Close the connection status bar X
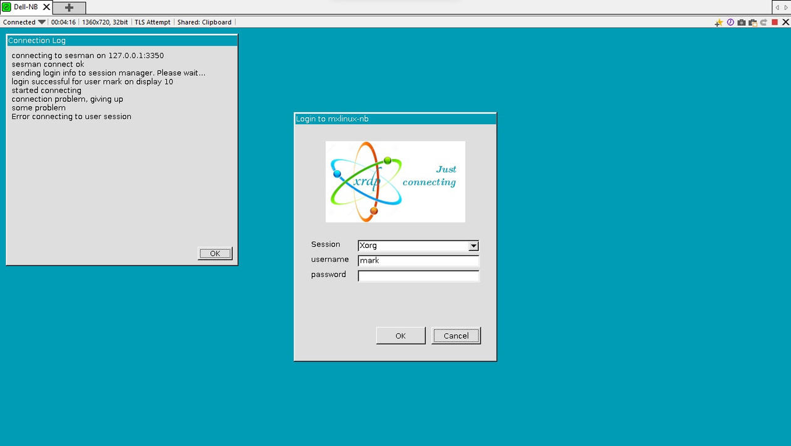Image resolution: width=791 pixels, height=446 pixels. (x=785, y=22)
